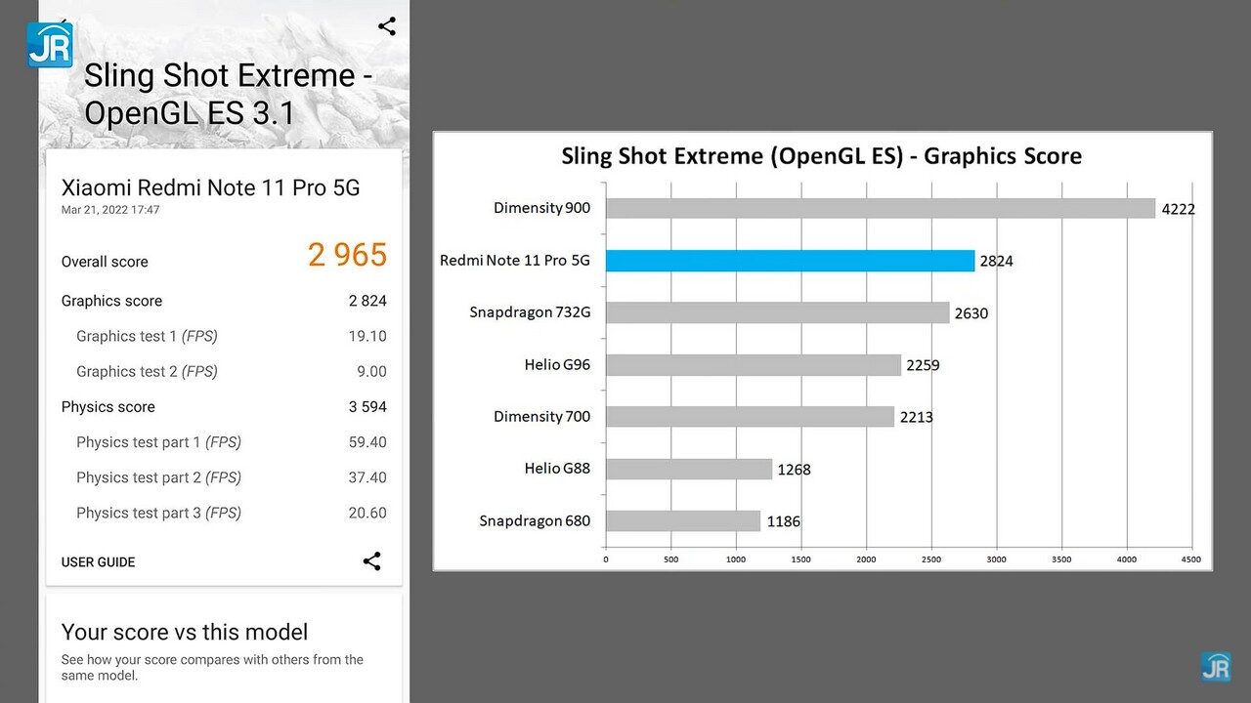Tap the share icon at the top of the result page
Image resolution: width=1251 pixels, height=703 pixels.
(x=387, y=26)
